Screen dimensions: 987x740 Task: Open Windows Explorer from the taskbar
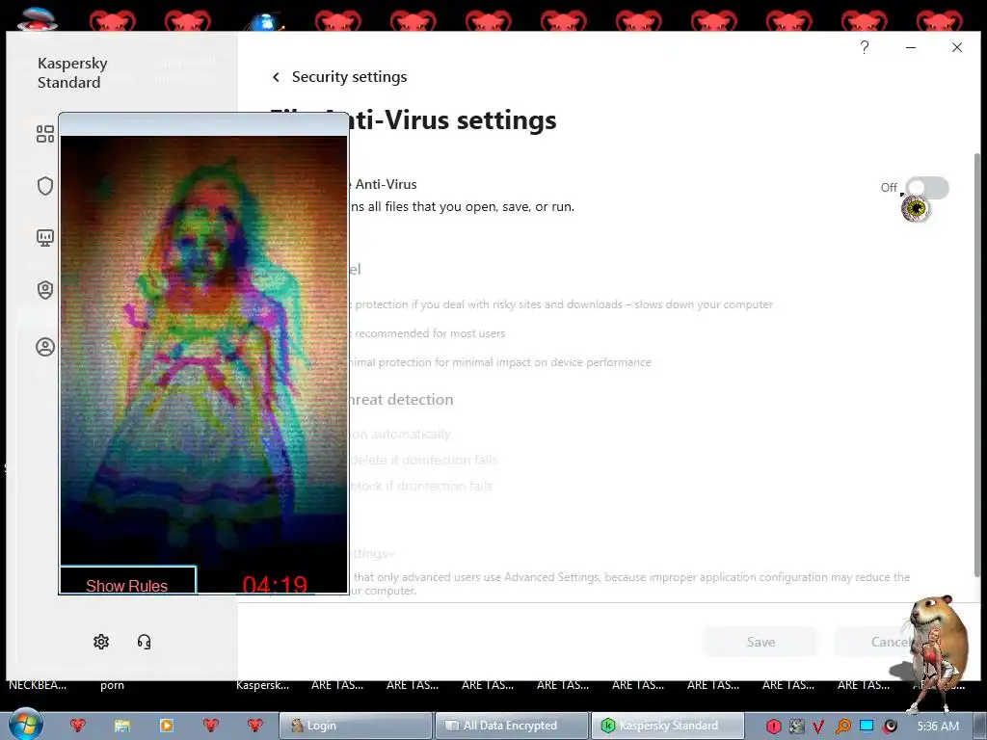[122, 726]
